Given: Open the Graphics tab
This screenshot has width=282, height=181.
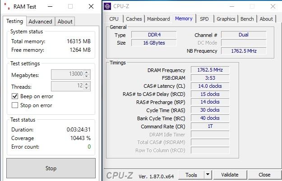Looking at the screenshot, I should 226,19.
